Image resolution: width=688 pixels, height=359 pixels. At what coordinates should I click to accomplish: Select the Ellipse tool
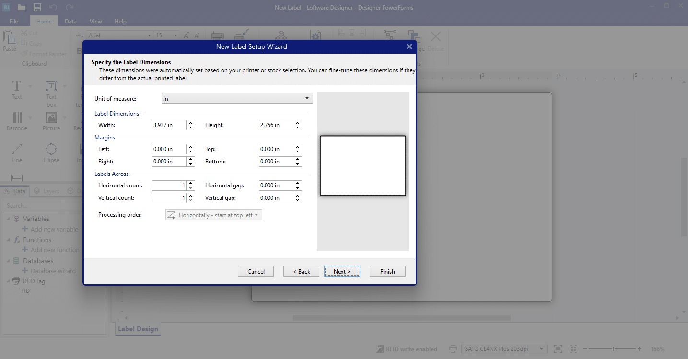(51, 152)
